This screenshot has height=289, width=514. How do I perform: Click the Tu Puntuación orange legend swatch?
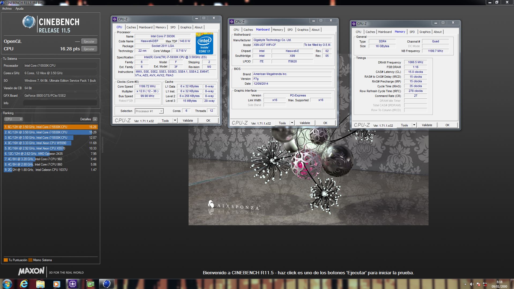tap(6, 260)
